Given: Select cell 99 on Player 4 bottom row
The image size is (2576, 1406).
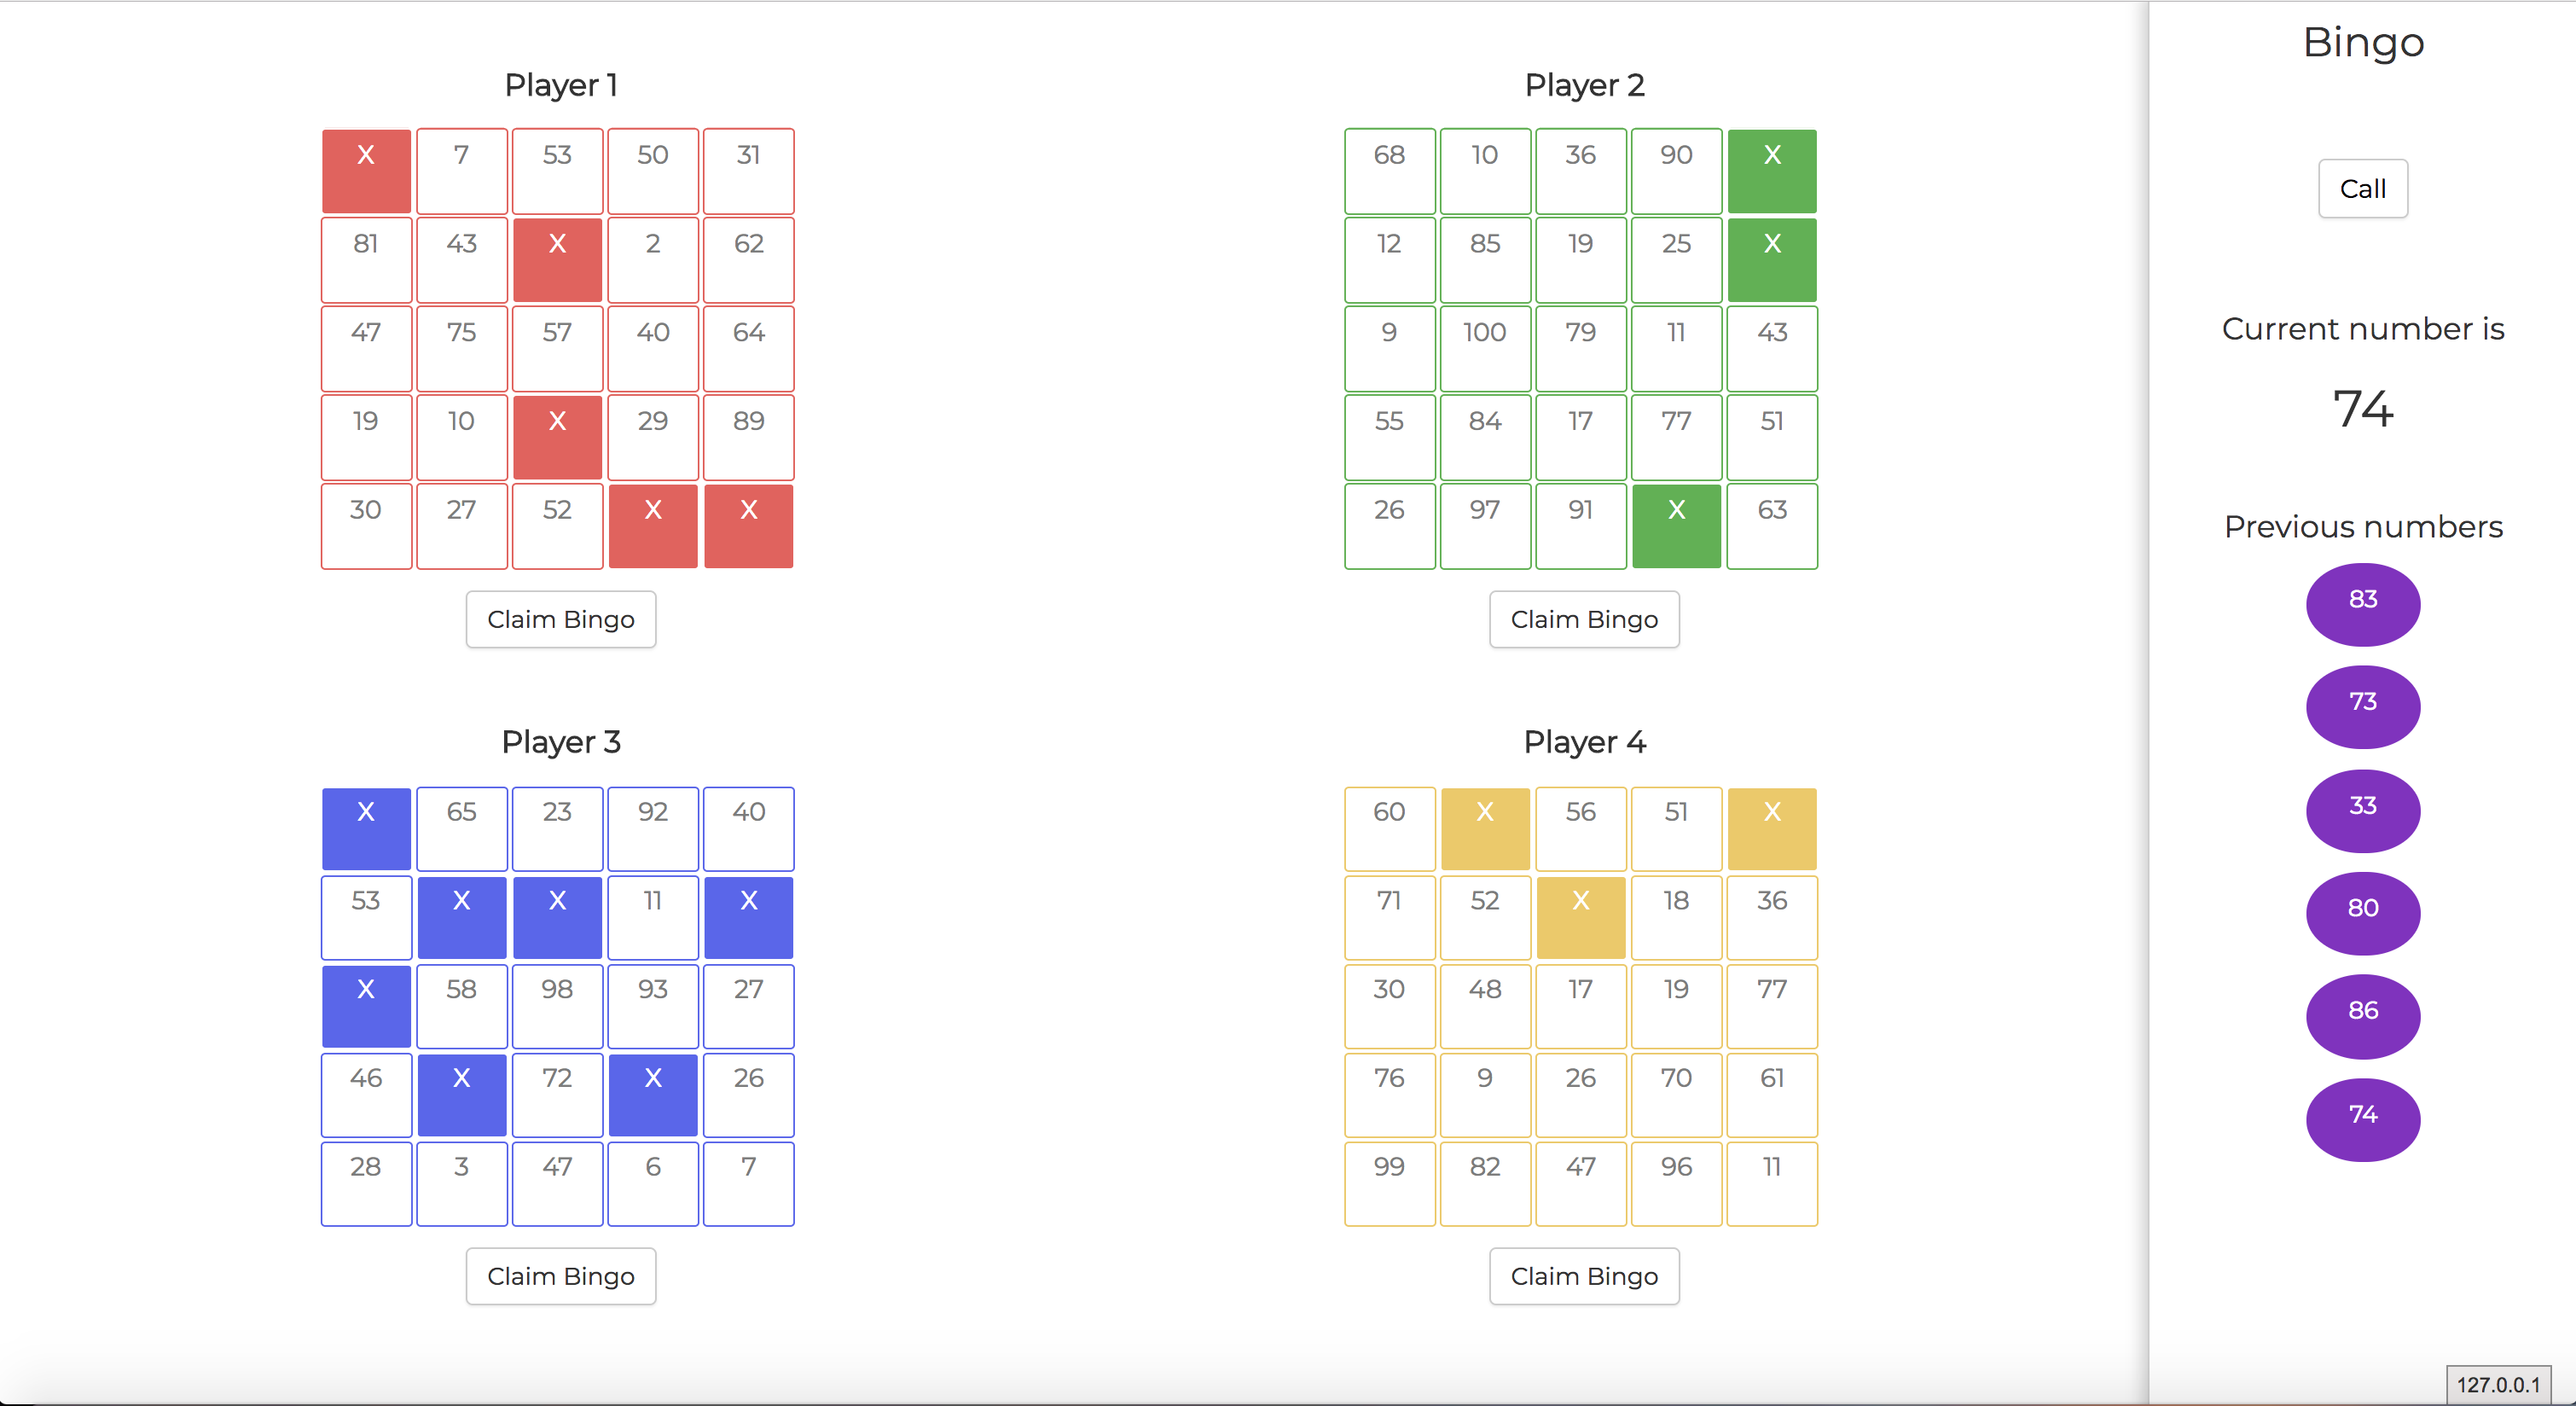Looking at the screenshot, I should [x=1389, y=1183].
